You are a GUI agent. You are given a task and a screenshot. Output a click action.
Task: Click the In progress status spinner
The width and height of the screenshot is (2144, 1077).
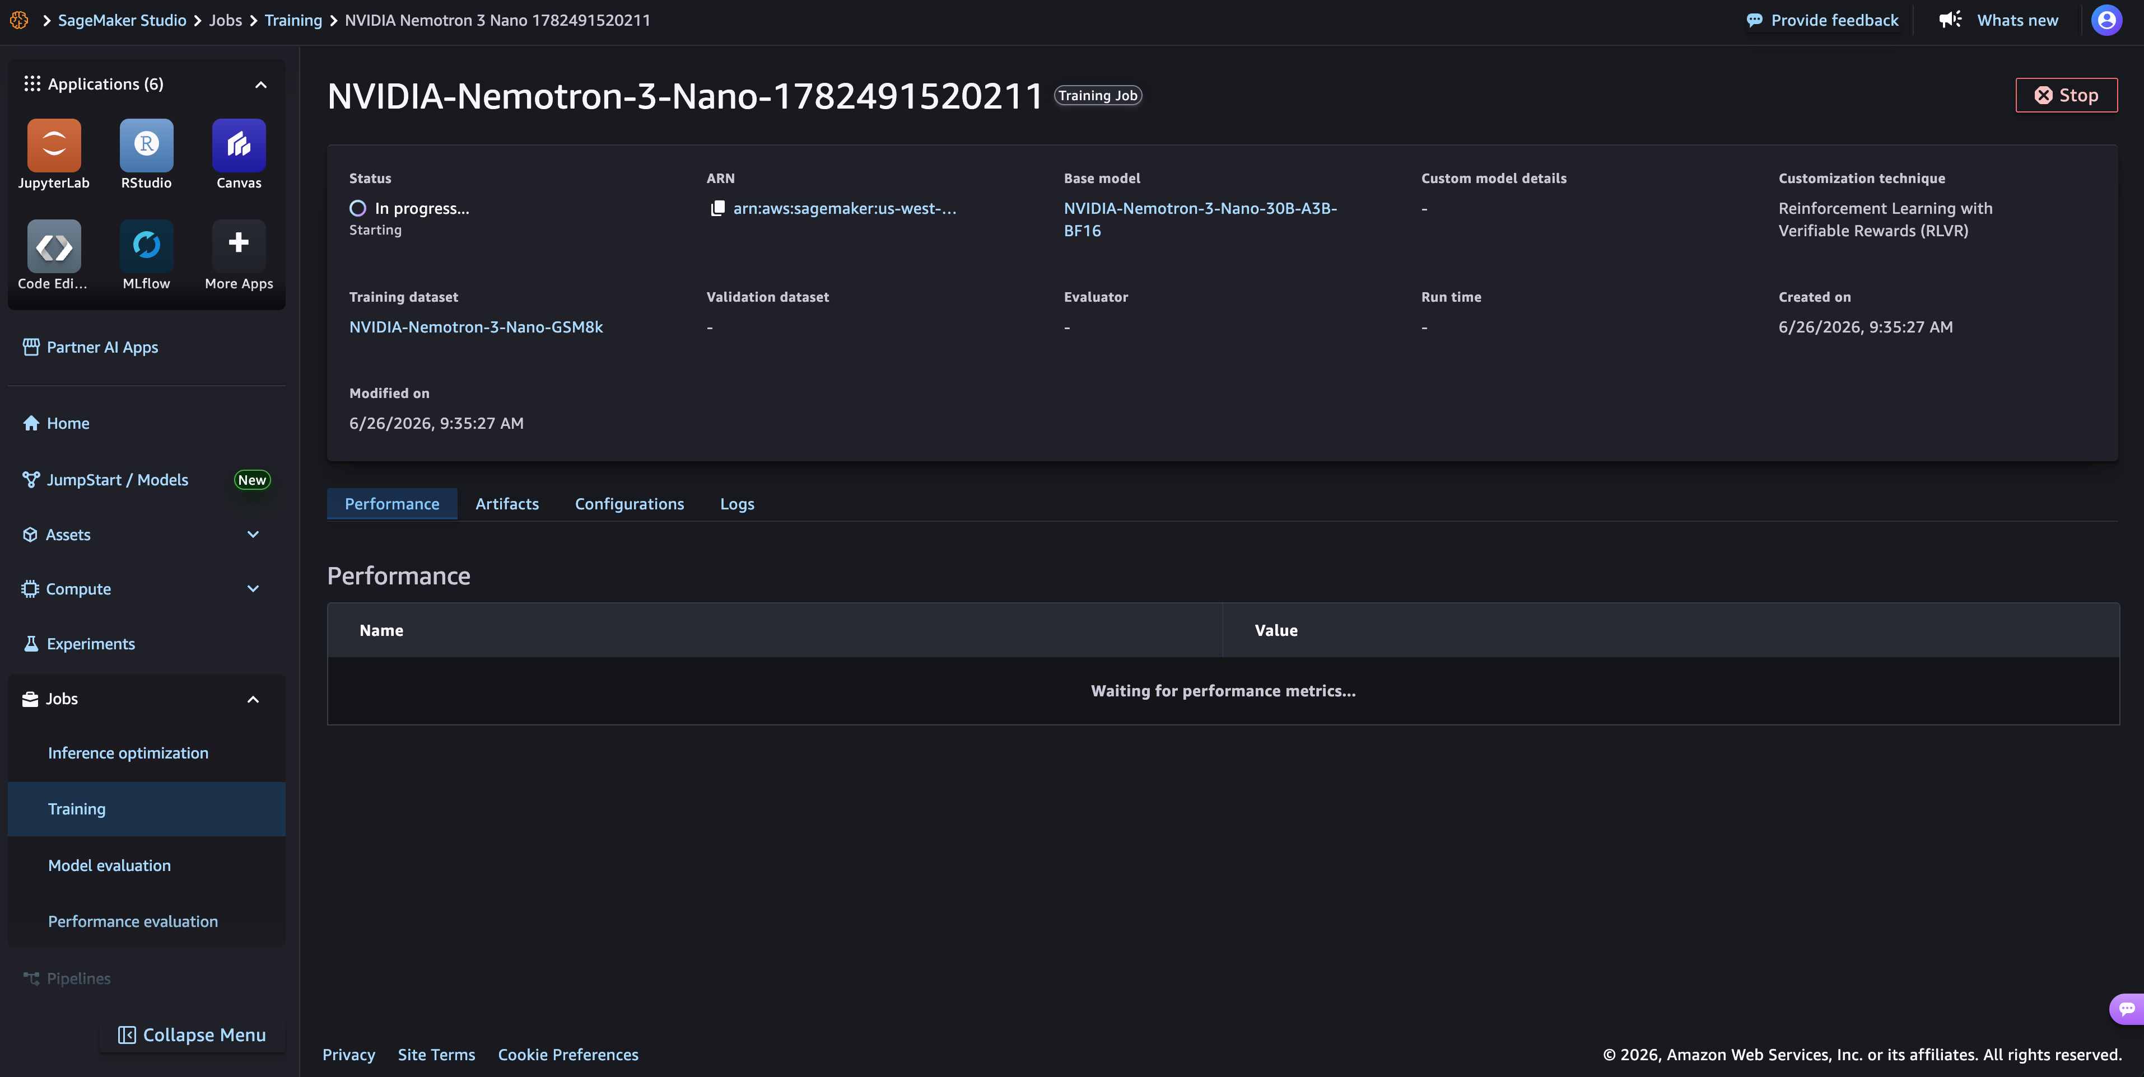(x=358, y=208)
